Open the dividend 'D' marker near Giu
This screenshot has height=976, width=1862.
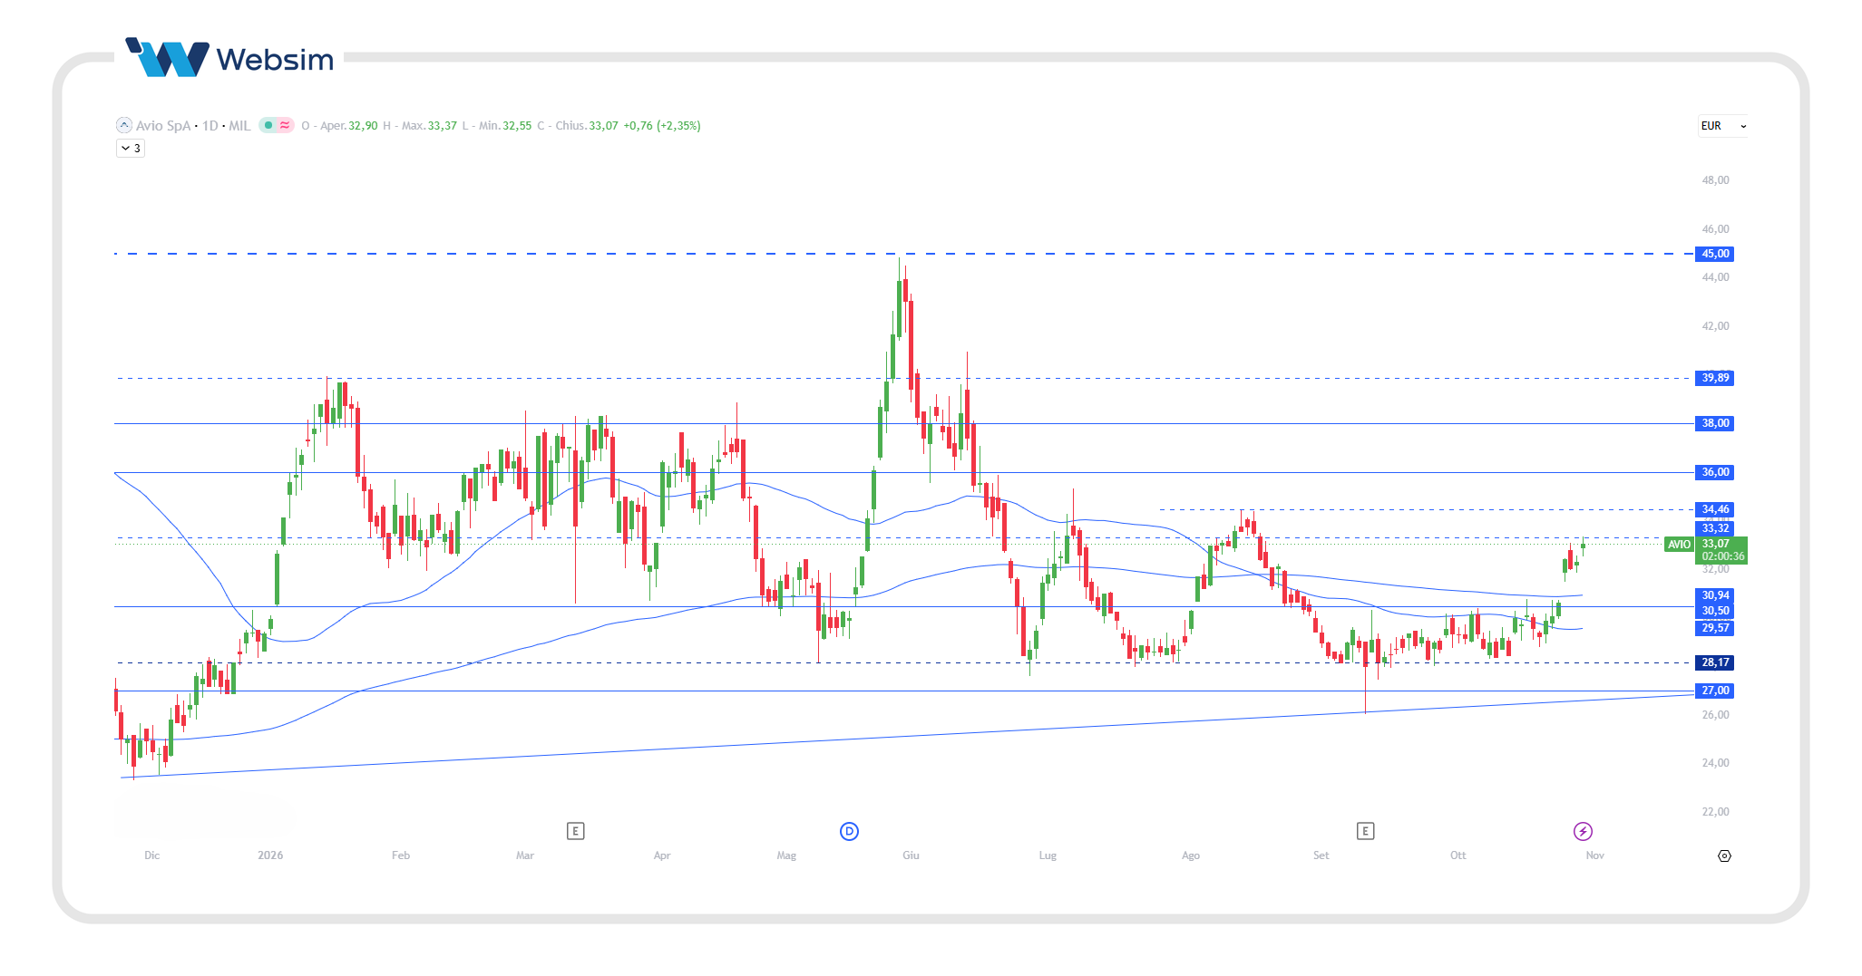tap(849, 831)
